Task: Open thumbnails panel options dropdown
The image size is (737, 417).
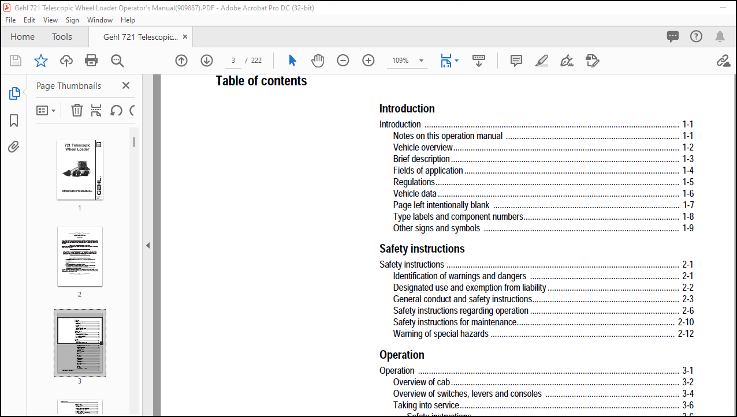Action: tap(46, 110)
